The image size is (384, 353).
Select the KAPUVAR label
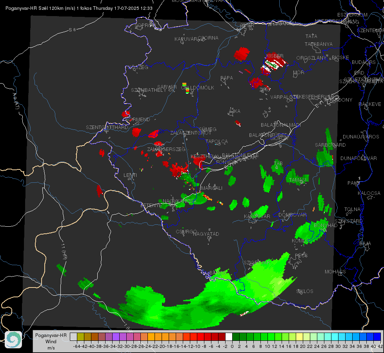(186, 39)
